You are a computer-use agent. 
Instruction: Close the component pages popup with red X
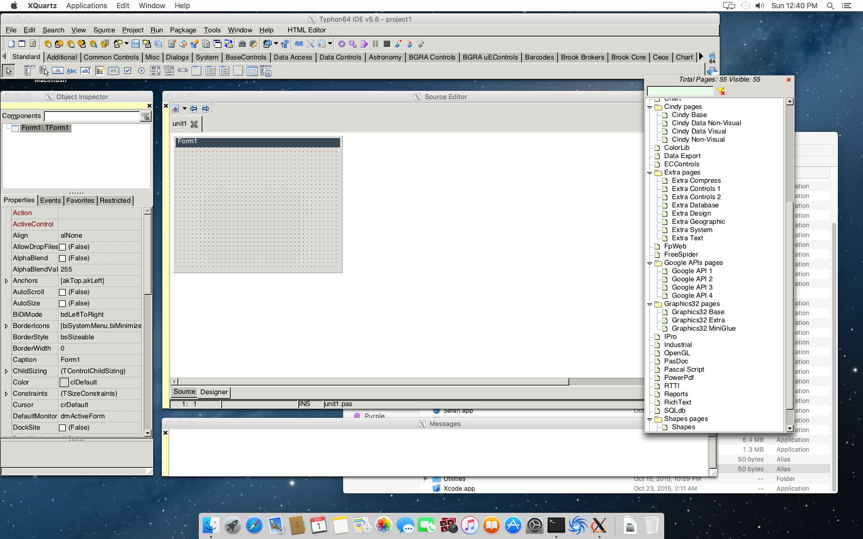point(789,80)
